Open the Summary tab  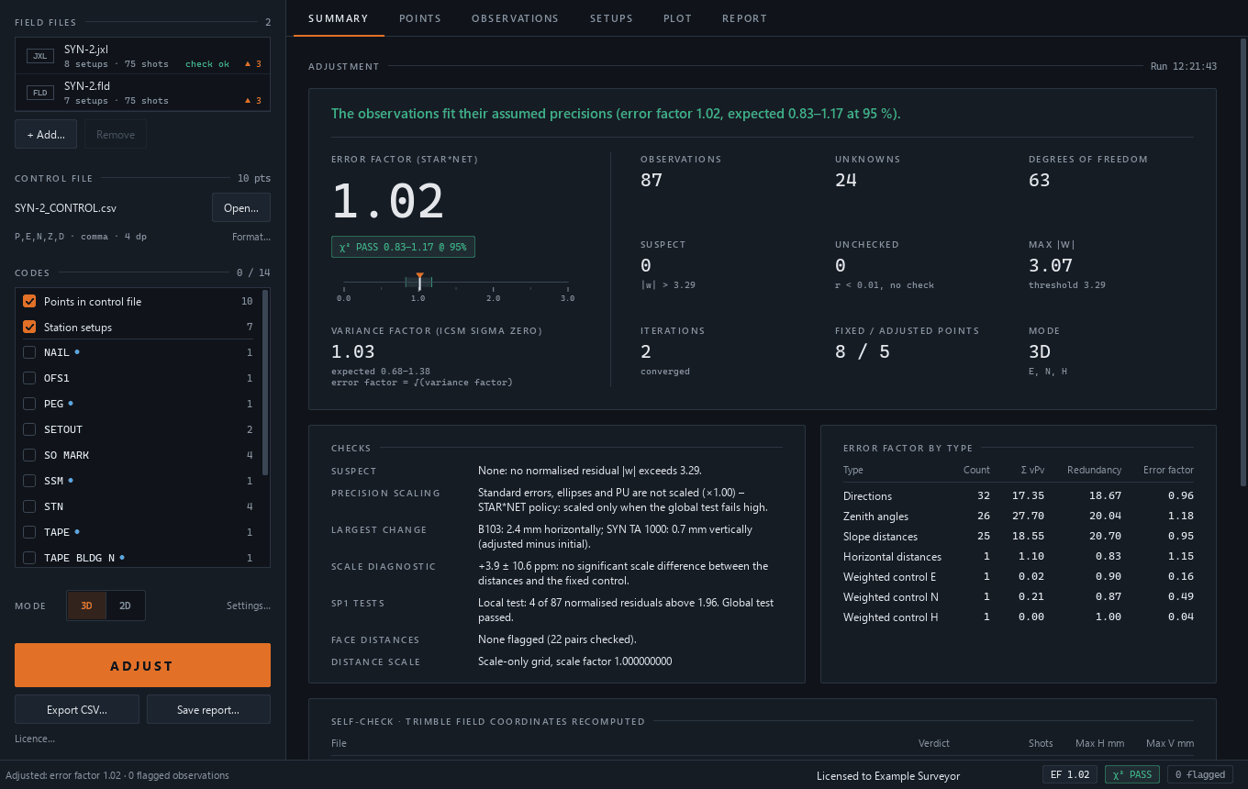339,18
